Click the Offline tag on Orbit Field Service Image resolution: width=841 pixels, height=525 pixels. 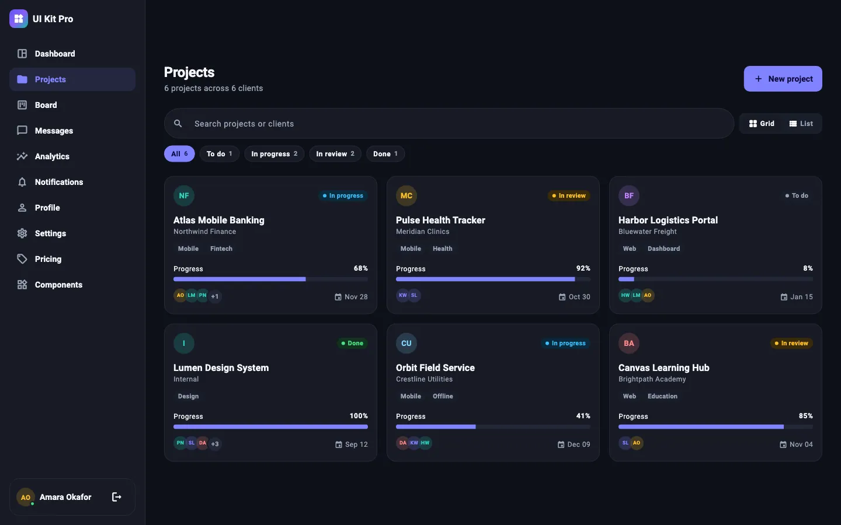pyautogui.click(x=443, y=396)
